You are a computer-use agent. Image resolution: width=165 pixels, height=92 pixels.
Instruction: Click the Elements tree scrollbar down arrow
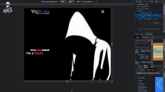164,31
